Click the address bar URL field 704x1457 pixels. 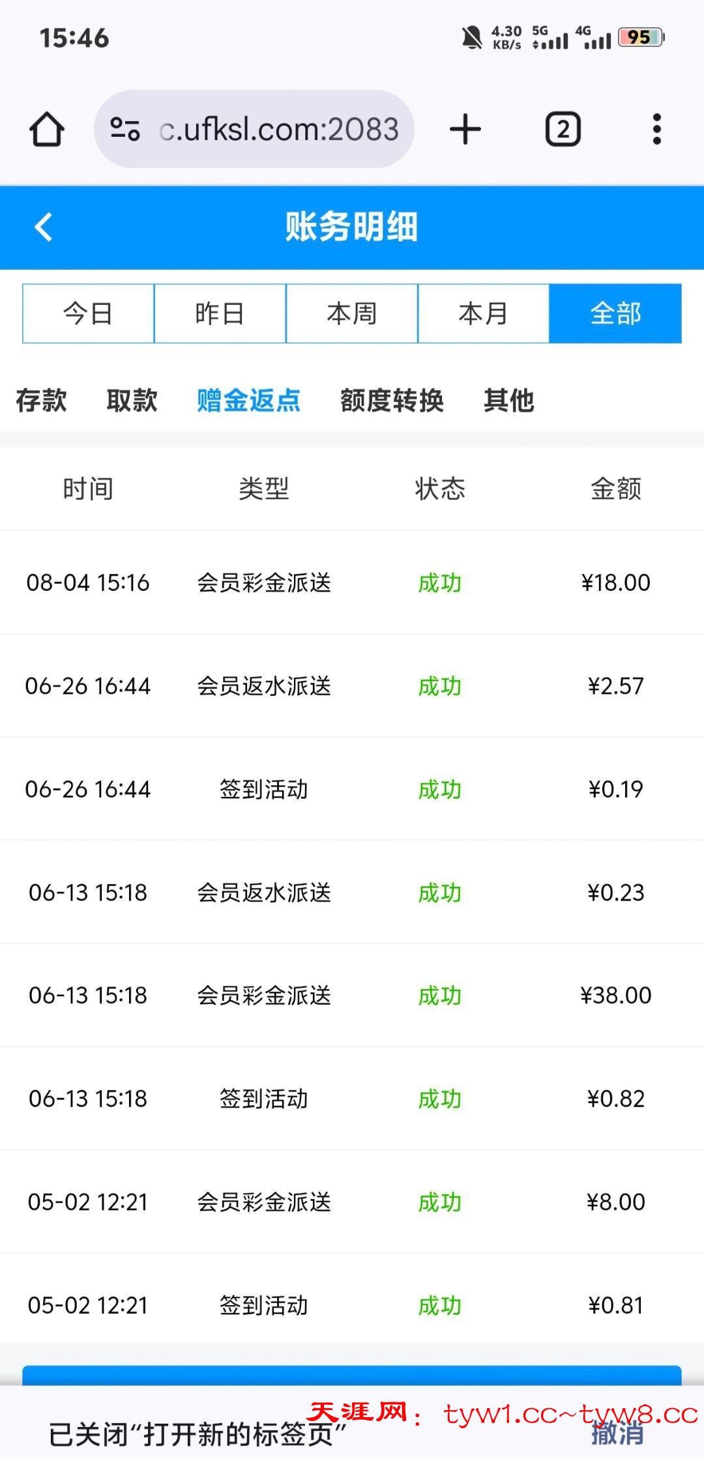point(279,129)
